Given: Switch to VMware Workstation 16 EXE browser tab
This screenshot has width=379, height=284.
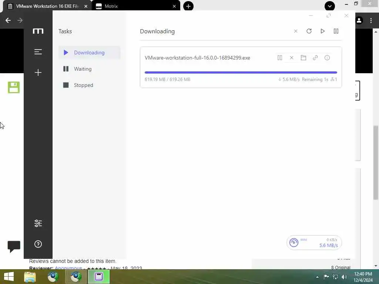Looking at the screenshot, I should 47,6.
